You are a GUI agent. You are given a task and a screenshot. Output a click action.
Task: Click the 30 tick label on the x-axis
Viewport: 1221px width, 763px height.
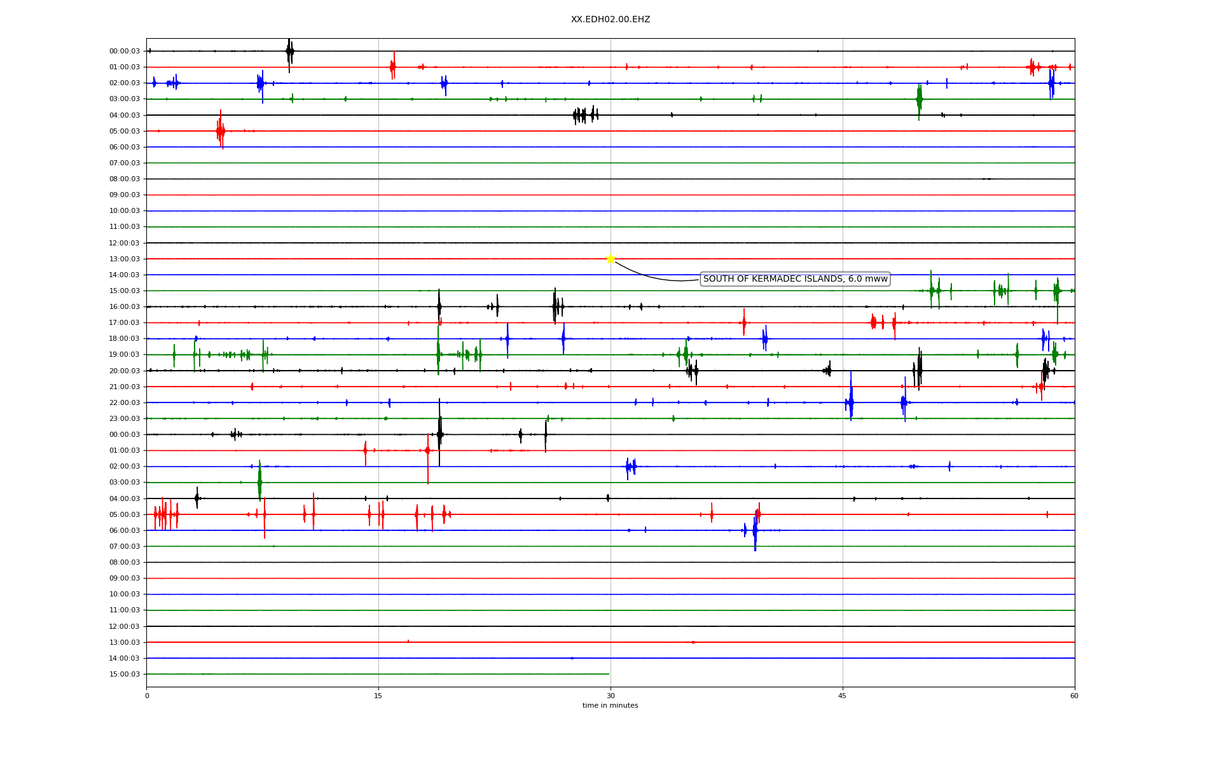click(x=610, y=696)
